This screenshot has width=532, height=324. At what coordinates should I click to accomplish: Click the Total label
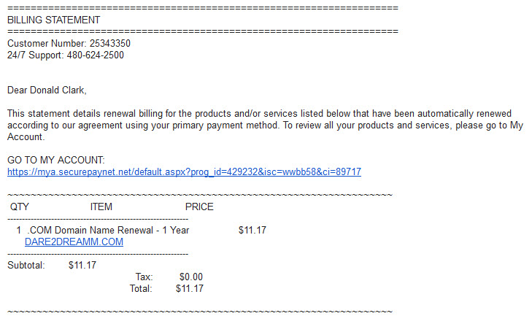[x=141, y=289]
